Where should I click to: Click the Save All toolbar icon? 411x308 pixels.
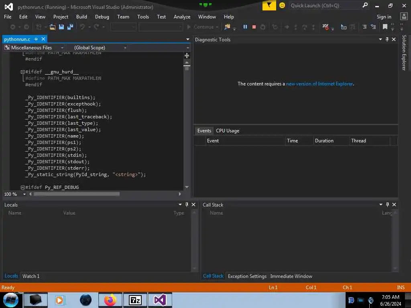70,27
